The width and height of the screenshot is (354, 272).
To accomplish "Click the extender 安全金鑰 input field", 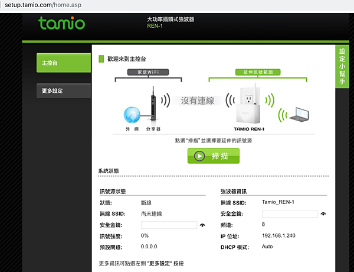I will [x=290, y=213].
